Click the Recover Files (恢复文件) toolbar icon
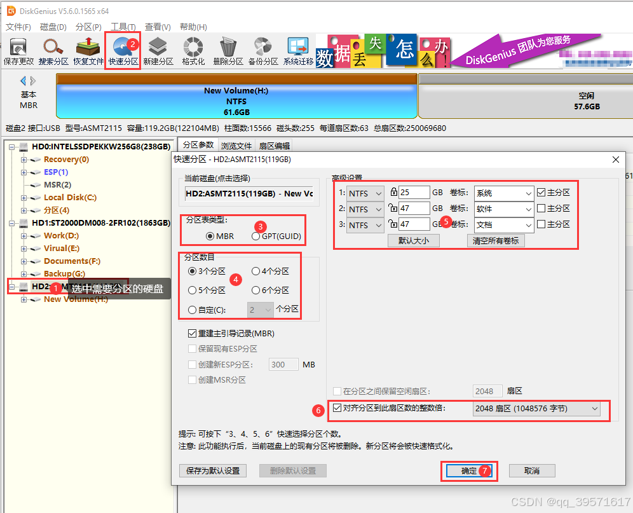Screen dimensions: 633x513 click(88, 51)
